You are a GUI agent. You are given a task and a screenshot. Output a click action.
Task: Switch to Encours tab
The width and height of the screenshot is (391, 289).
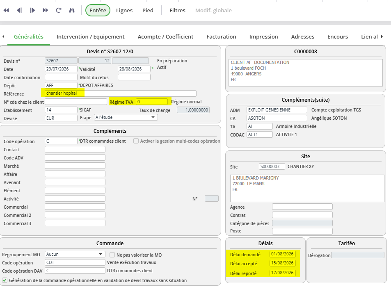pyautogui.click(x=338, y=36)
